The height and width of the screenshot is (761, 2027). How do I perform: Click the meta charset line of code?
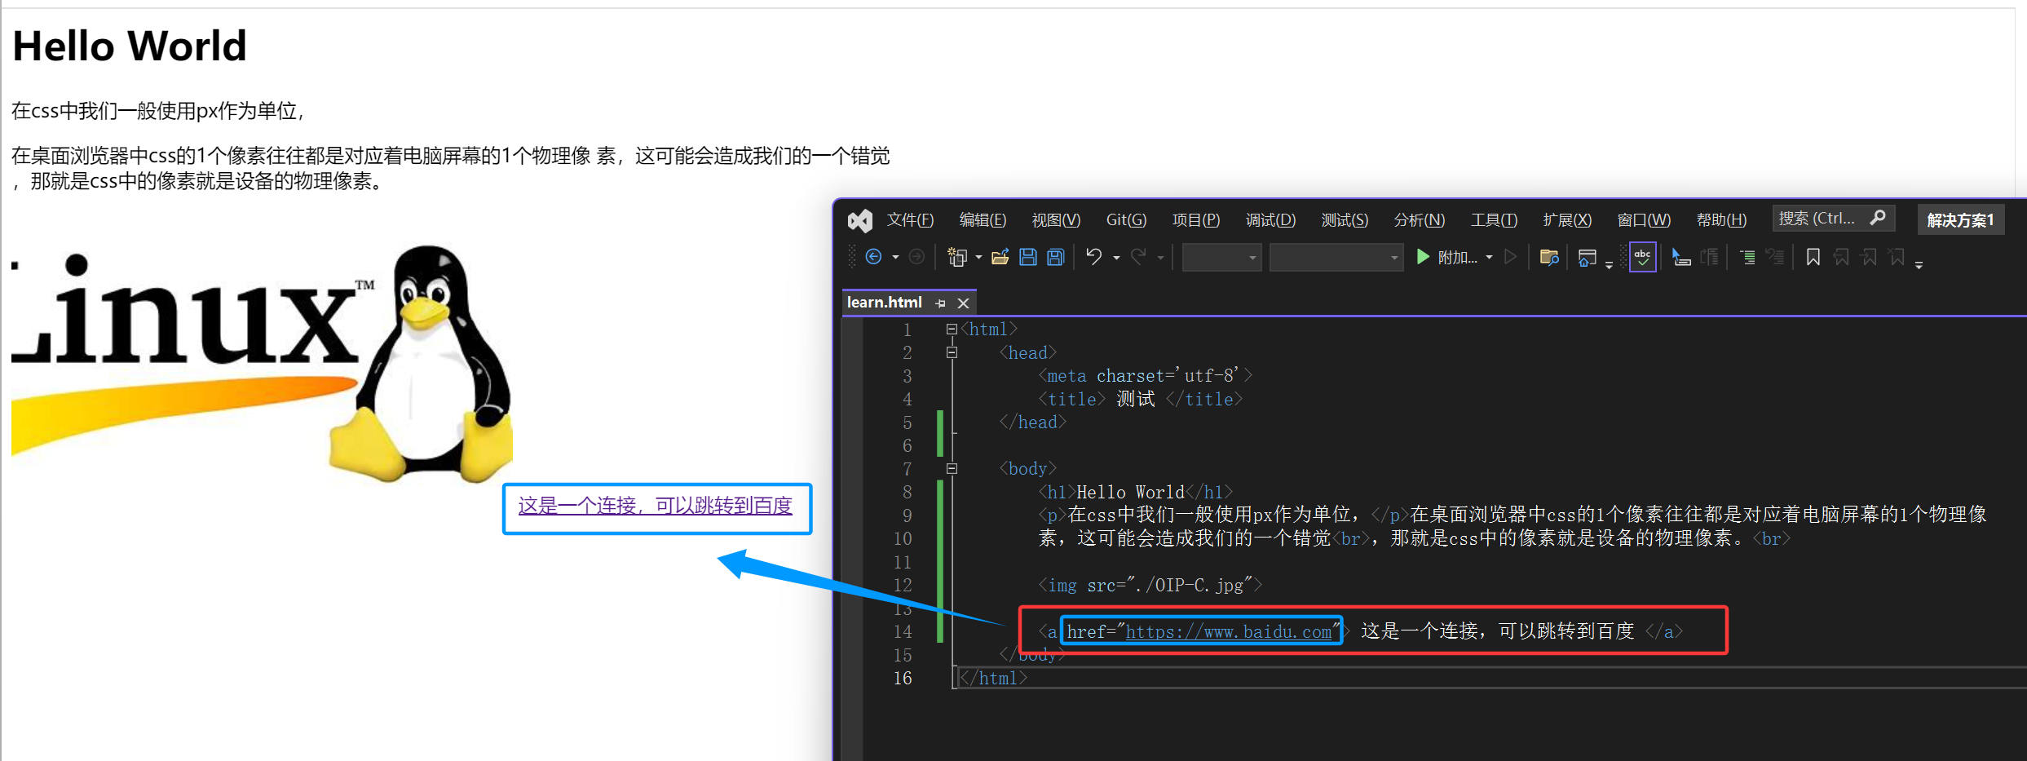click(x=1145, y=376)
